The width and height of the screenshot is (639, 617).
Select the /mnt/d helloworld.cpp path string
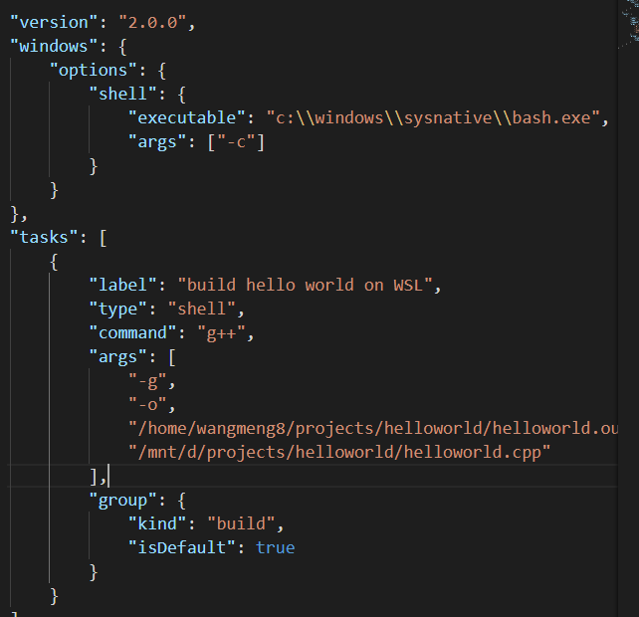[x=339, y=453]
